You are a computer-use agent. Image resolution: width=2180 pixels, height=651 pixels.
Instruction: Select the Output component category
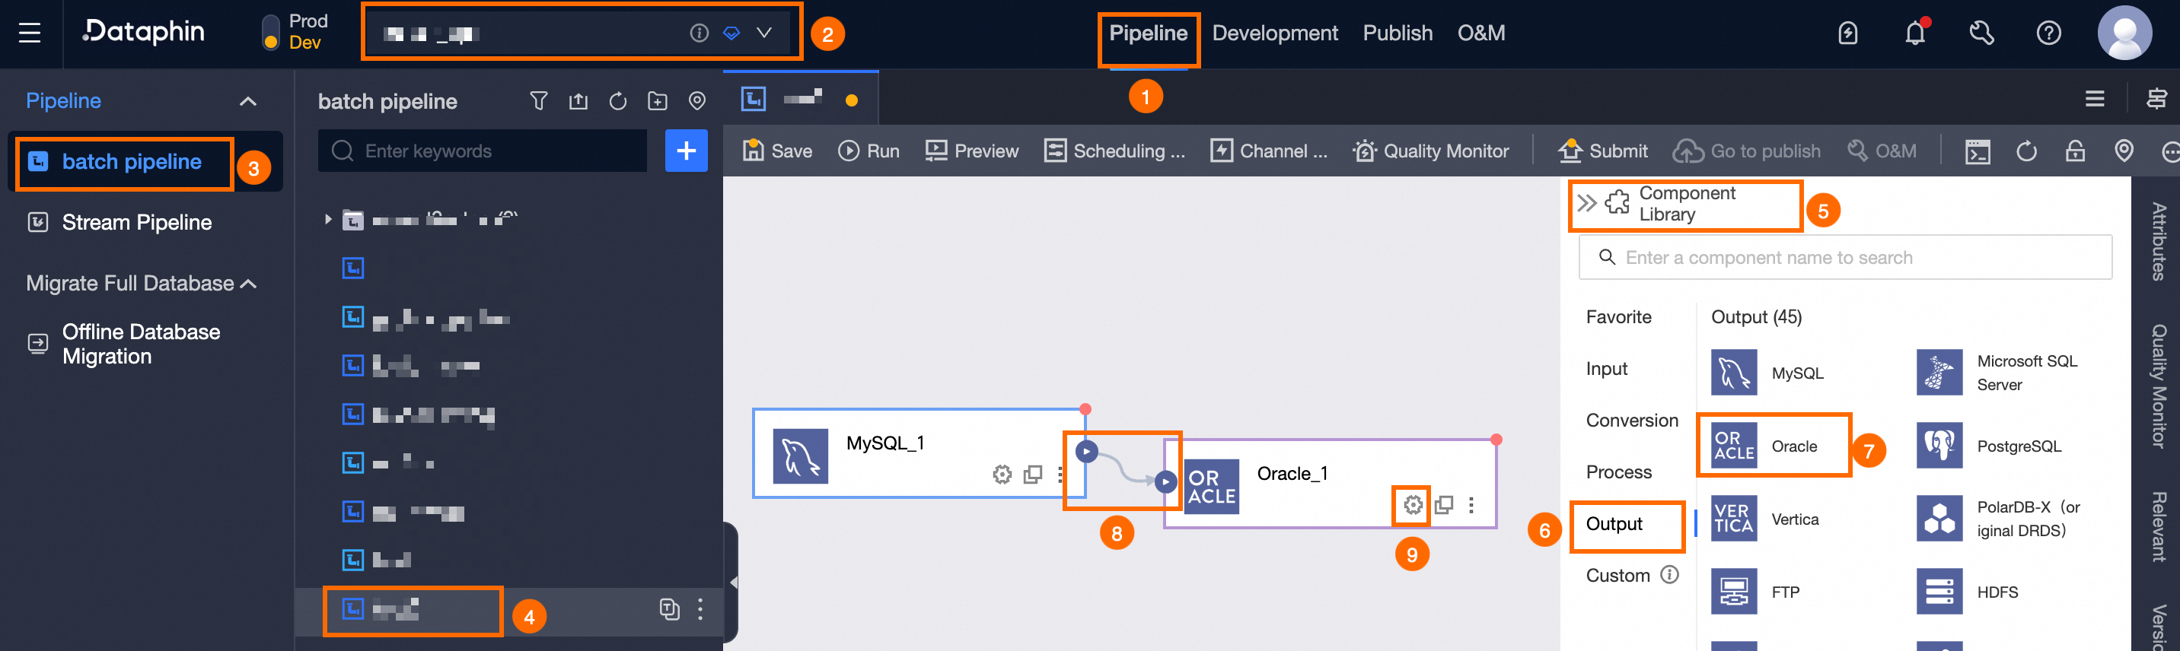click(1614, 523)
